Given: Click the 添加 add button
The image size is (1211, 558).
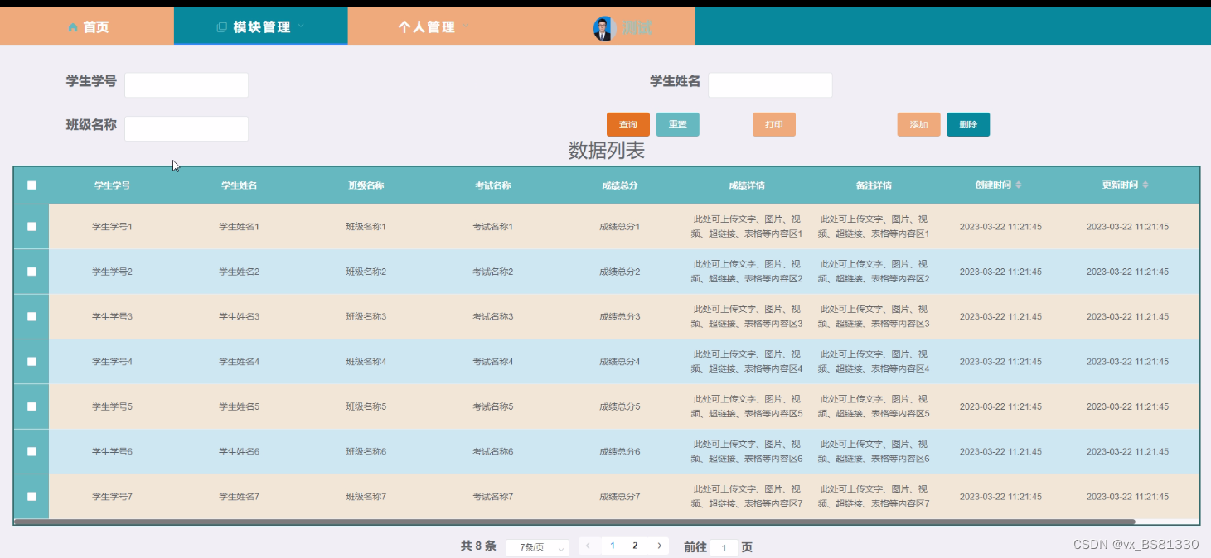Looking at the screenshot, I should (x=918, y=124).
